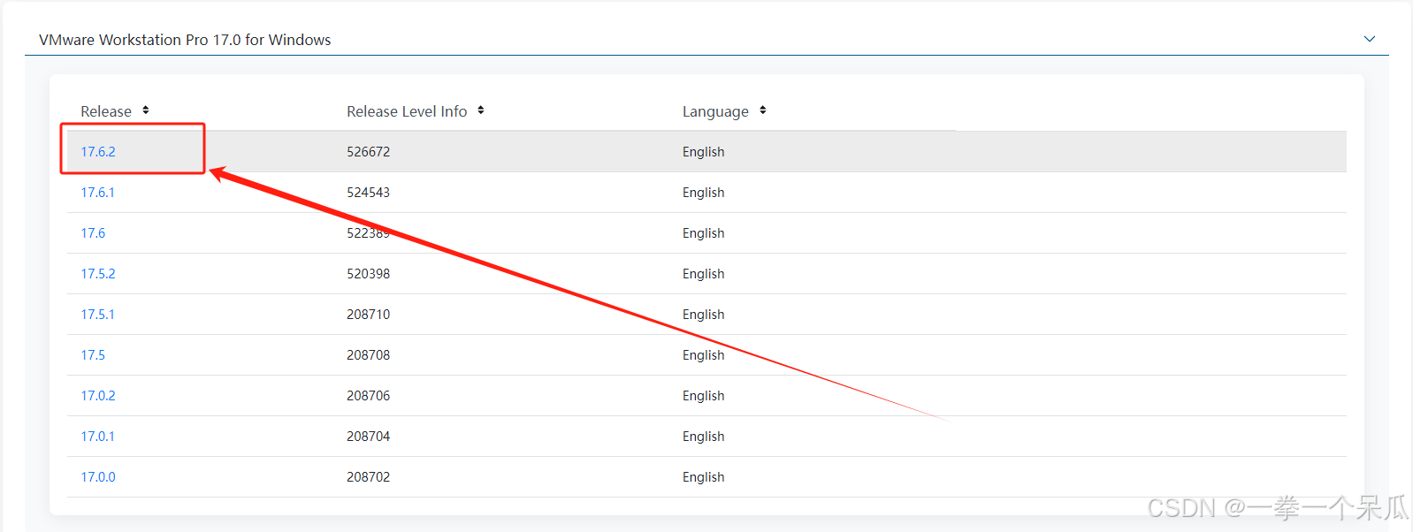
Task: Sort by Release Level Info arrows
Action: click(481, 110)
